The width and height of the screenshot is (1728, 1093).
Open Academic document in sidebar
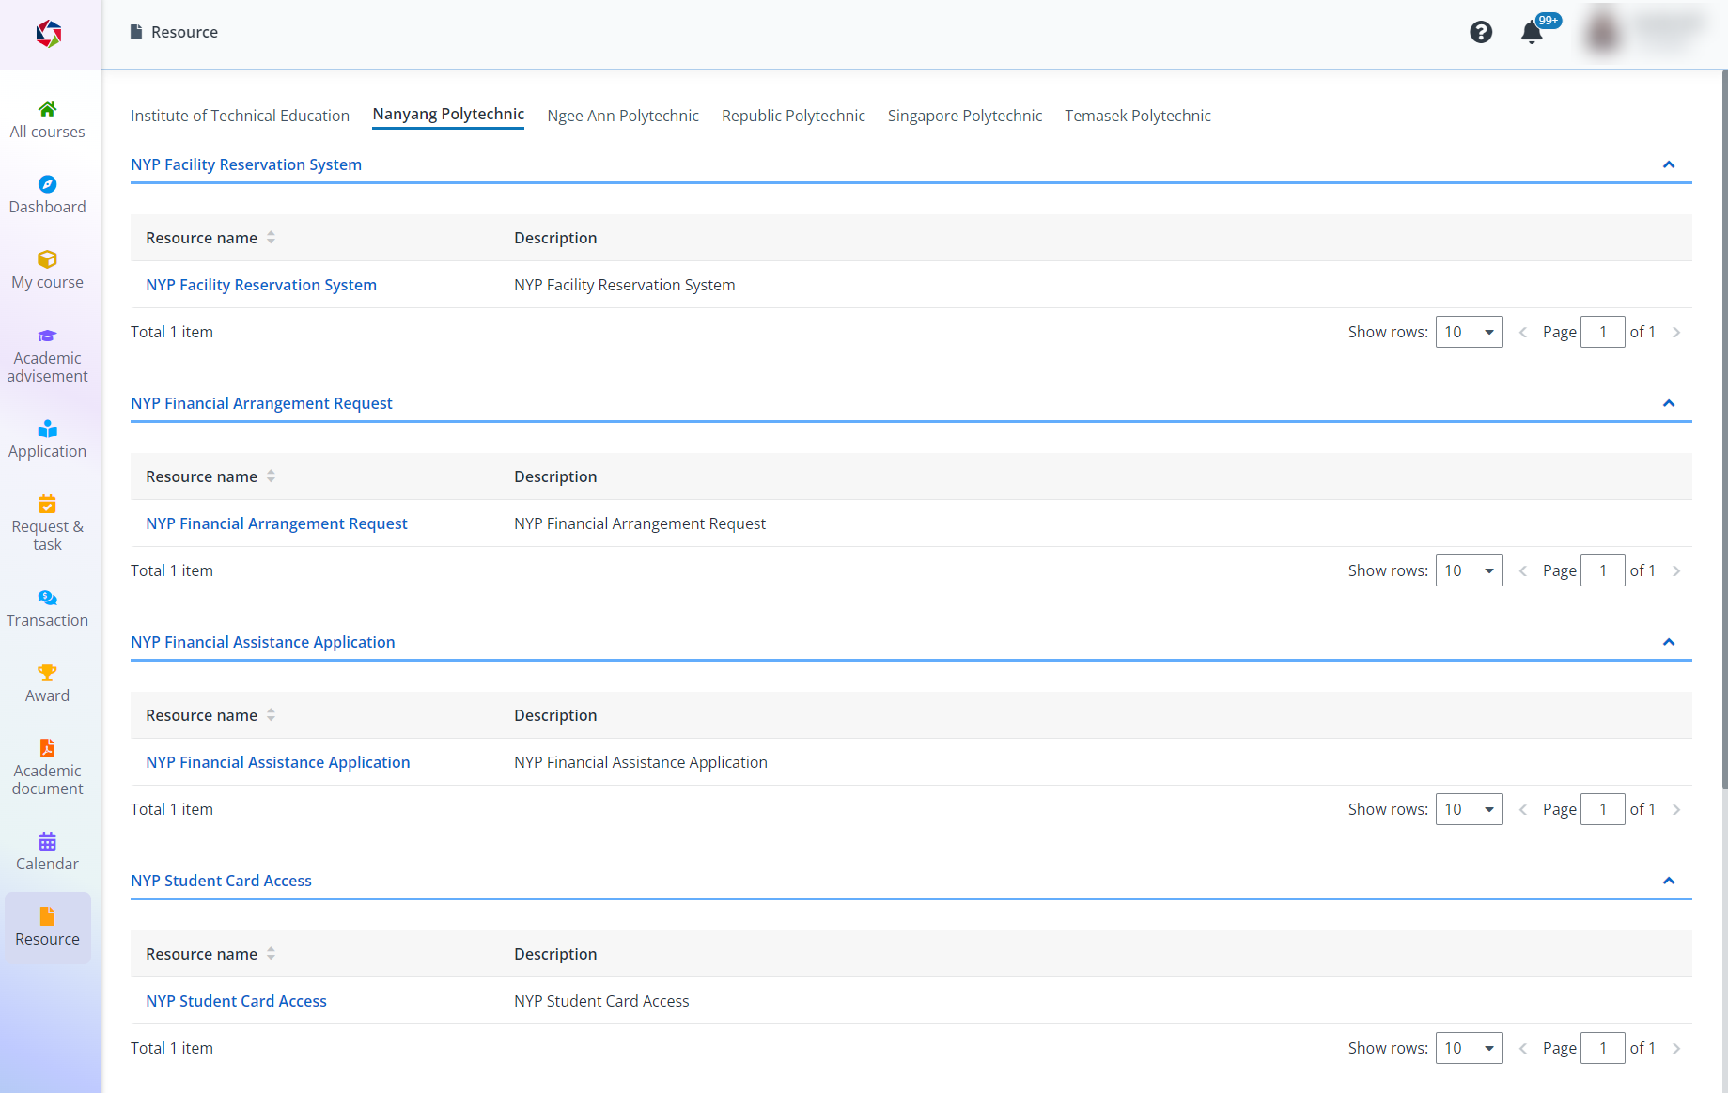click(47, 768)
